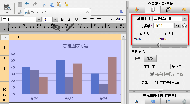Toggle underline formatting
190x104 pixels.
click(76, 19)
